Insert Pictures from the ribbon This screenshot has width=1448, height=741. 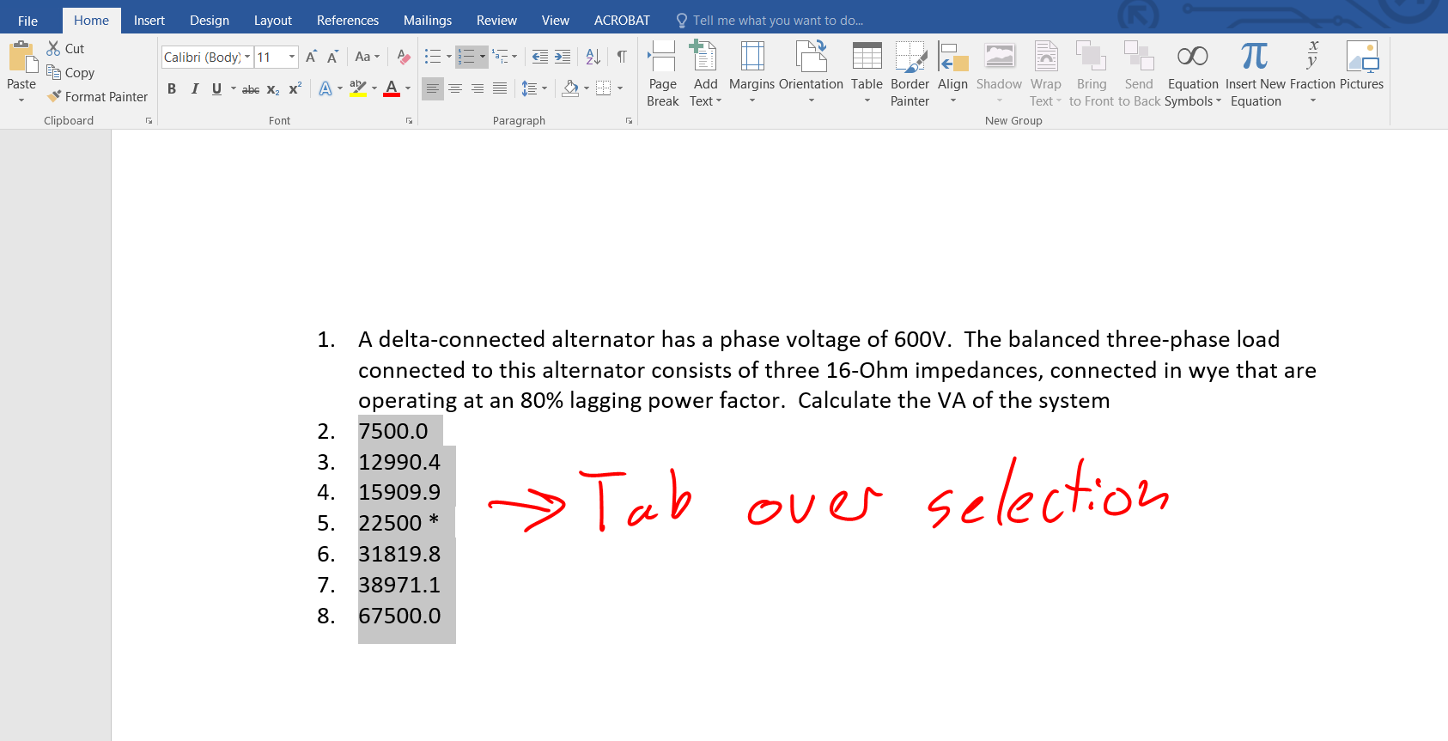[1362, 67]
